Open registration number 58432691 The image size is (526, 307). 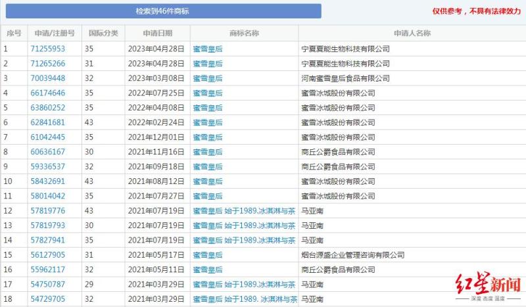click(x=47, y=181)
